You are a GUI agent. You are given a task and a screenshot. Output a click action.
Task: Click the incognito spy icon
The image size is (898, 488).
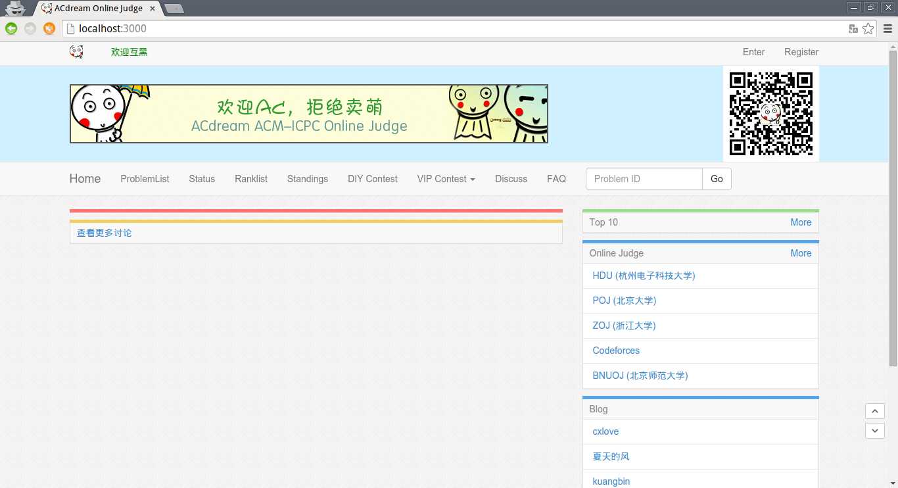pyautogui.click(x=15, y=7)
